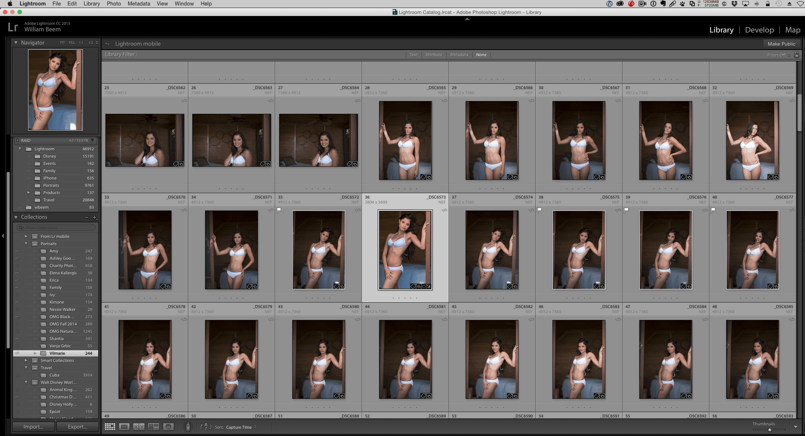Set Navigator zoom to FILL

tap(72, 43)
